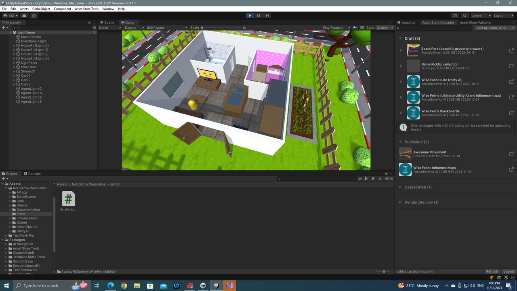Open the Undo History icon
Screen dimensions: 517x291
pos(455,16)
